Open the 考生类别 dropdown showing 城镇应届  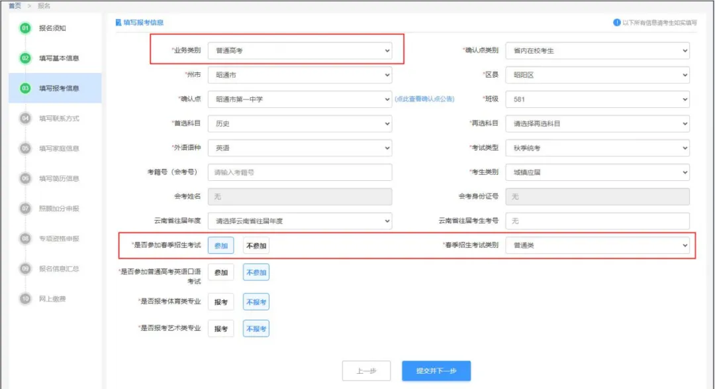597,172
